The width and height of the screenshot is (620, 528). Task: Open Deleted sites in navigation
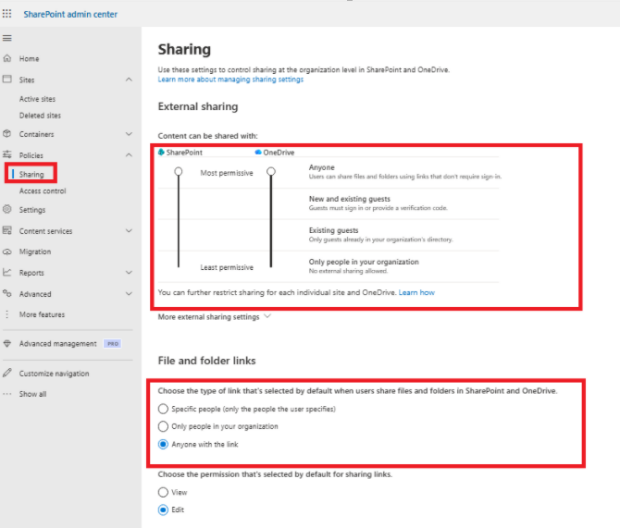pyautogui.click(x=40, y=116)
